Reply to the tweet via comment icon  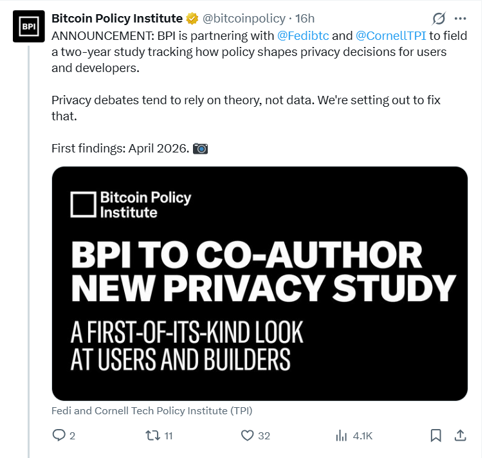click(x=59, y=435)
